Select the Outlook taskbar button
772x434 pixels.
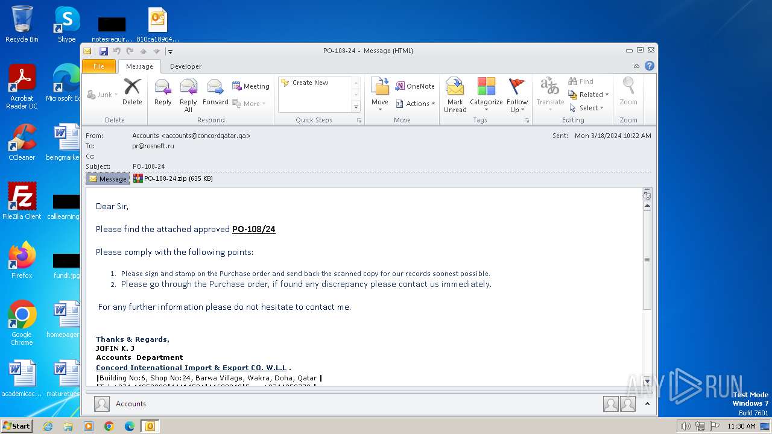(150, 426)
